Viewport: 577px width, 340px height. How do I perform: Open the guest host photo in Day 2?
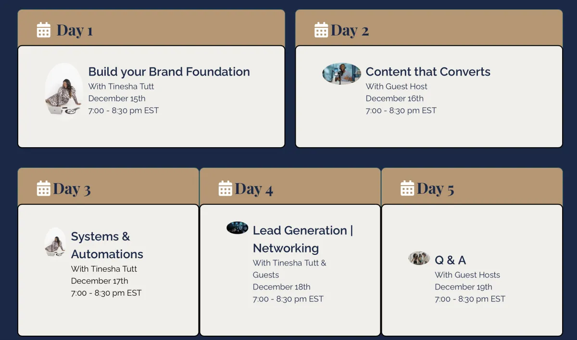pos(341,74)
